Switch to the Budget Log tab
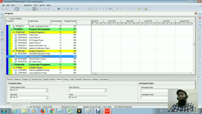The width and height of the screenshot is (202, 114). click(x=26, y=79)
